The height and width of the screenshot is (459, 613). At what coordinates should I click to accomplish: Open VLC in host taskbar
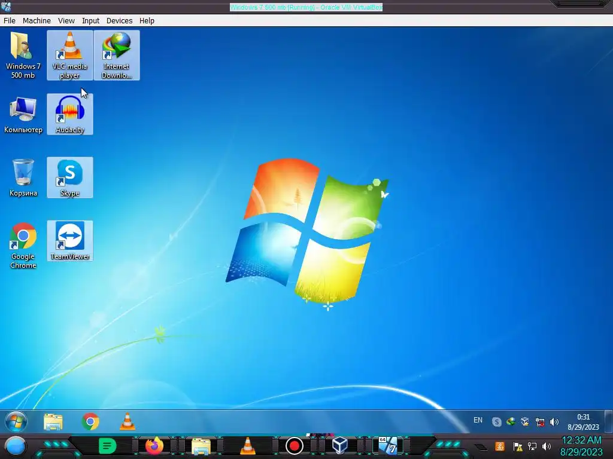[247, 446]
